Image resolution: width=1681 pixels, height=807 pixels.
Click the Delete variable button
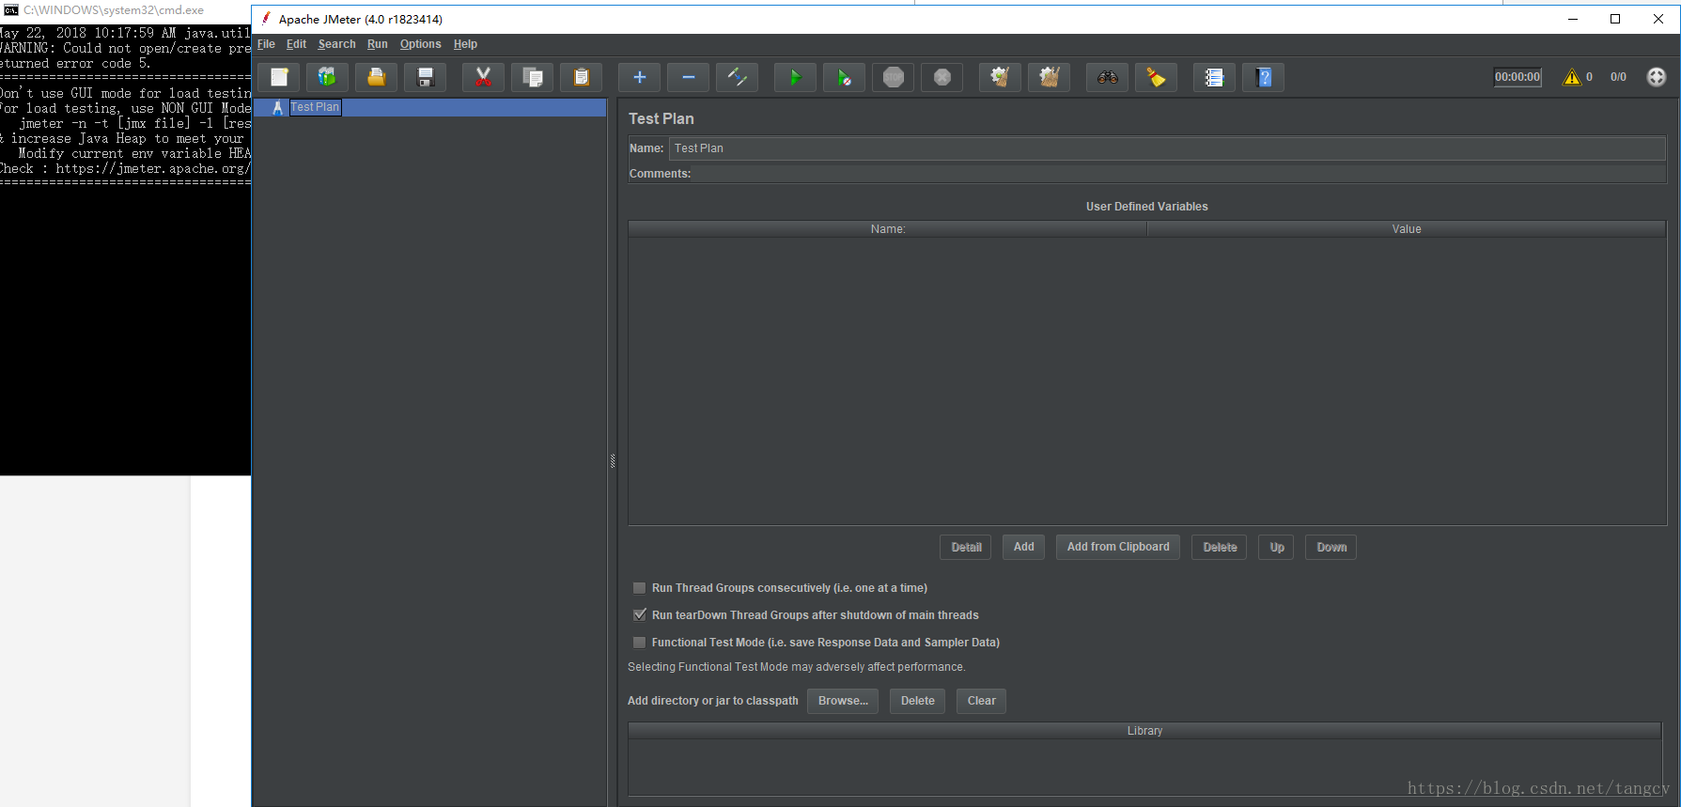[x=1220, y=547]
